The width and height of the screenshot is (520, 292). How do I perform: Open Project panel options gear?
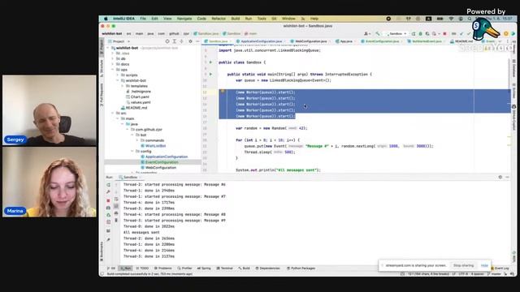point(190,41)
